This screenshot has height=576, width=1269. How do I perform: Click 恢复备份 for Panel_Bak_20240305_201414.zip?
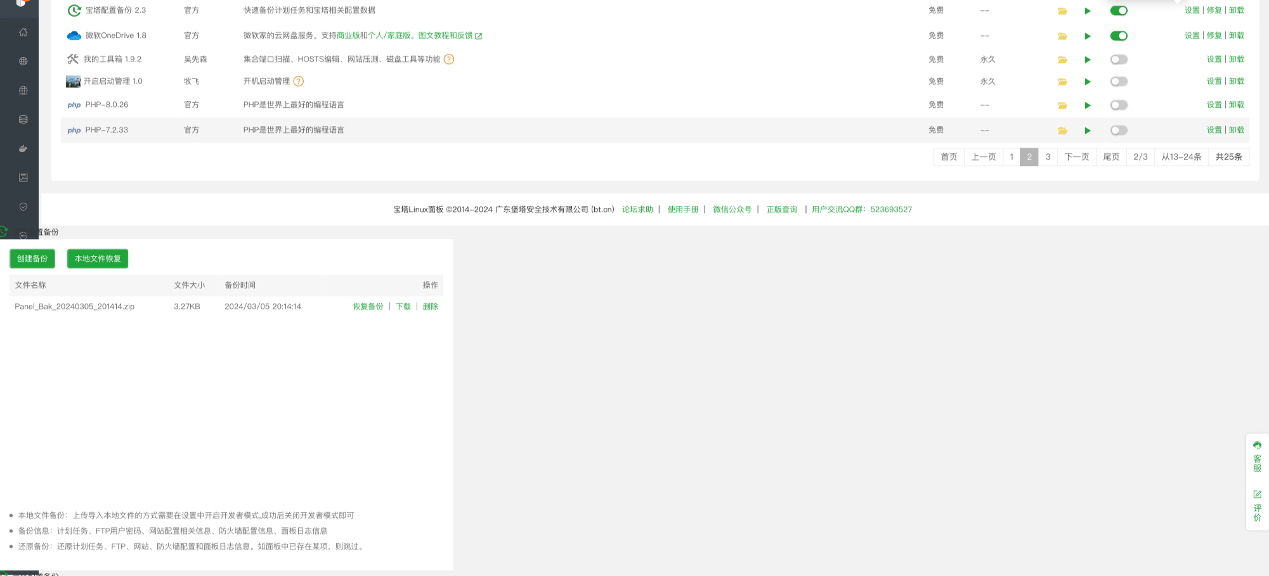(x=368, y=307)
